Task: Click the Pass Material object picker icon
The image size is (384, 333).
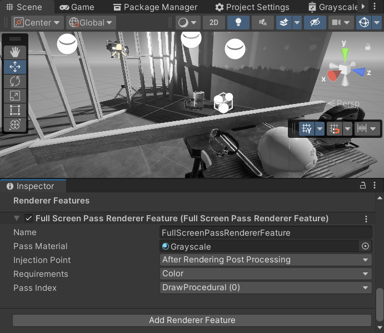Action: coord(365,246)
